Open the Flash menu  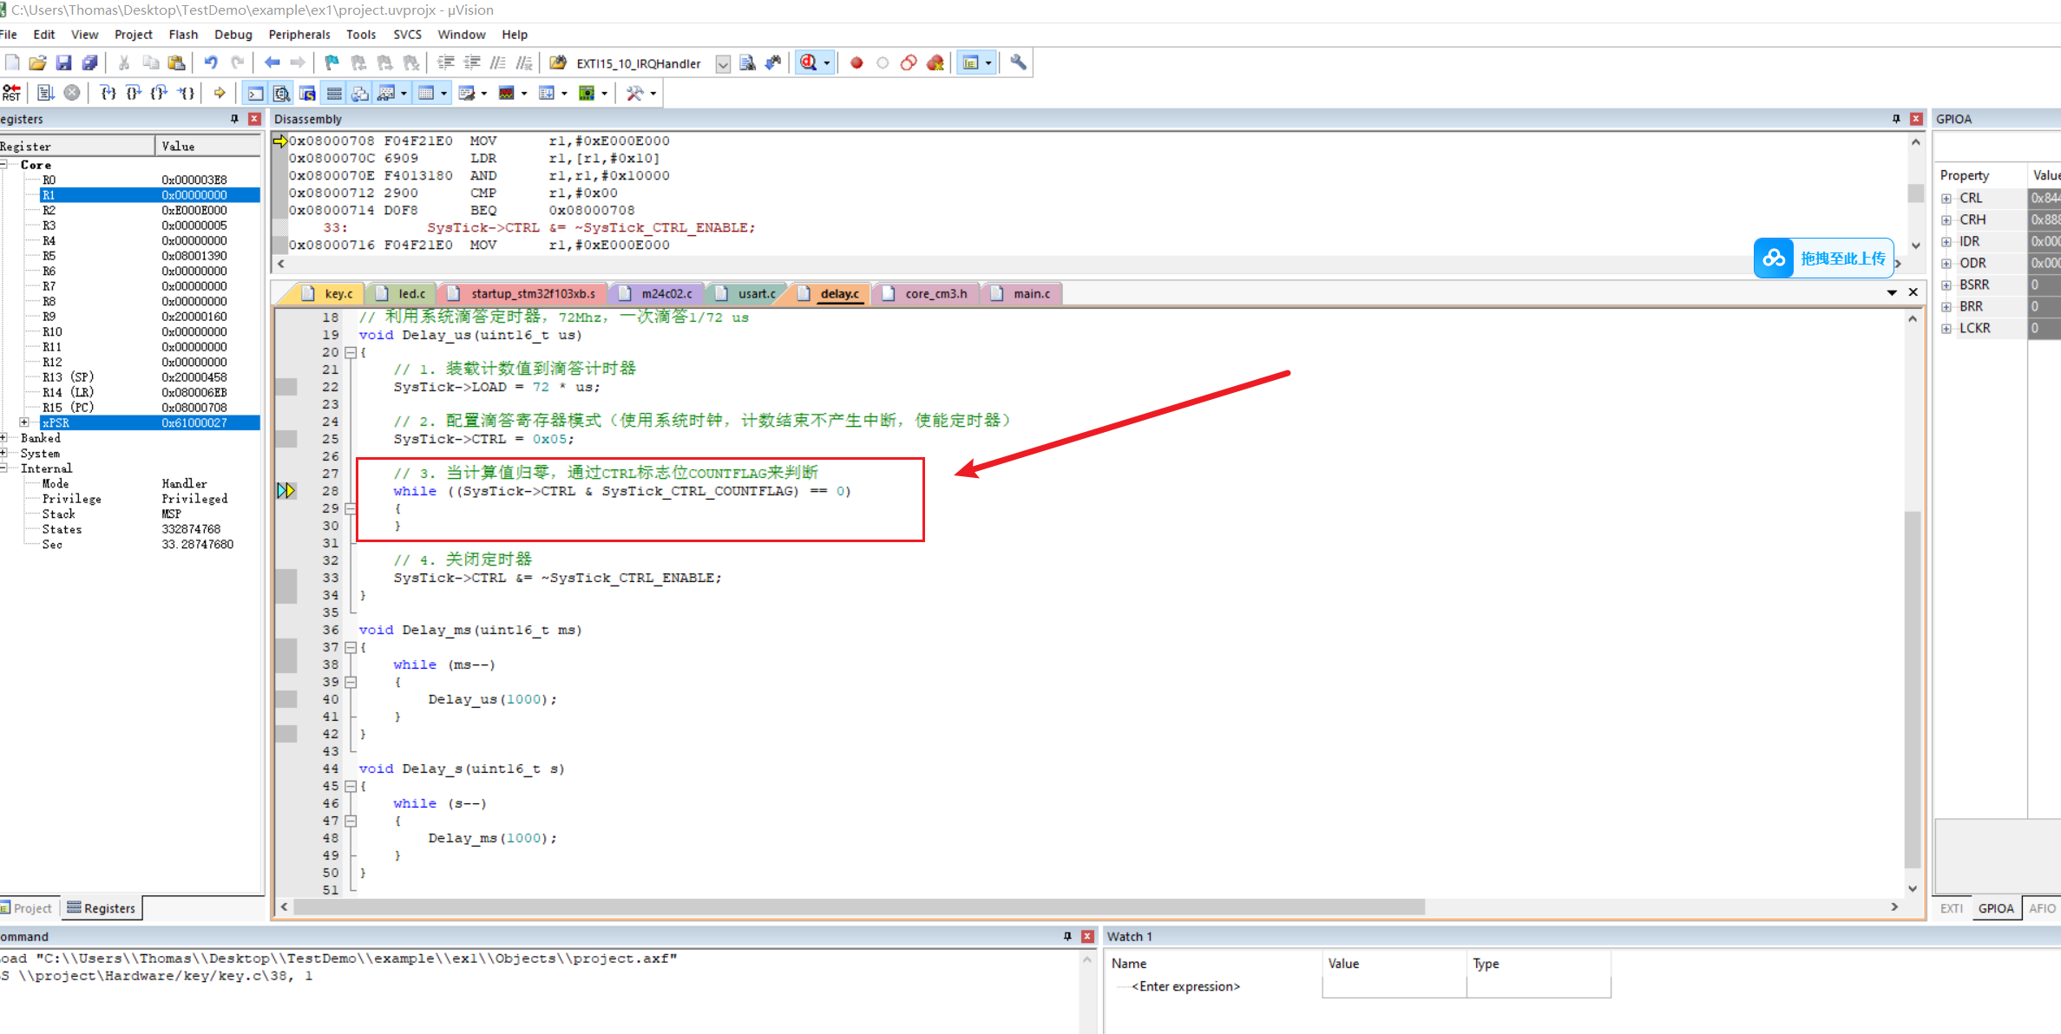coord(183,35)
